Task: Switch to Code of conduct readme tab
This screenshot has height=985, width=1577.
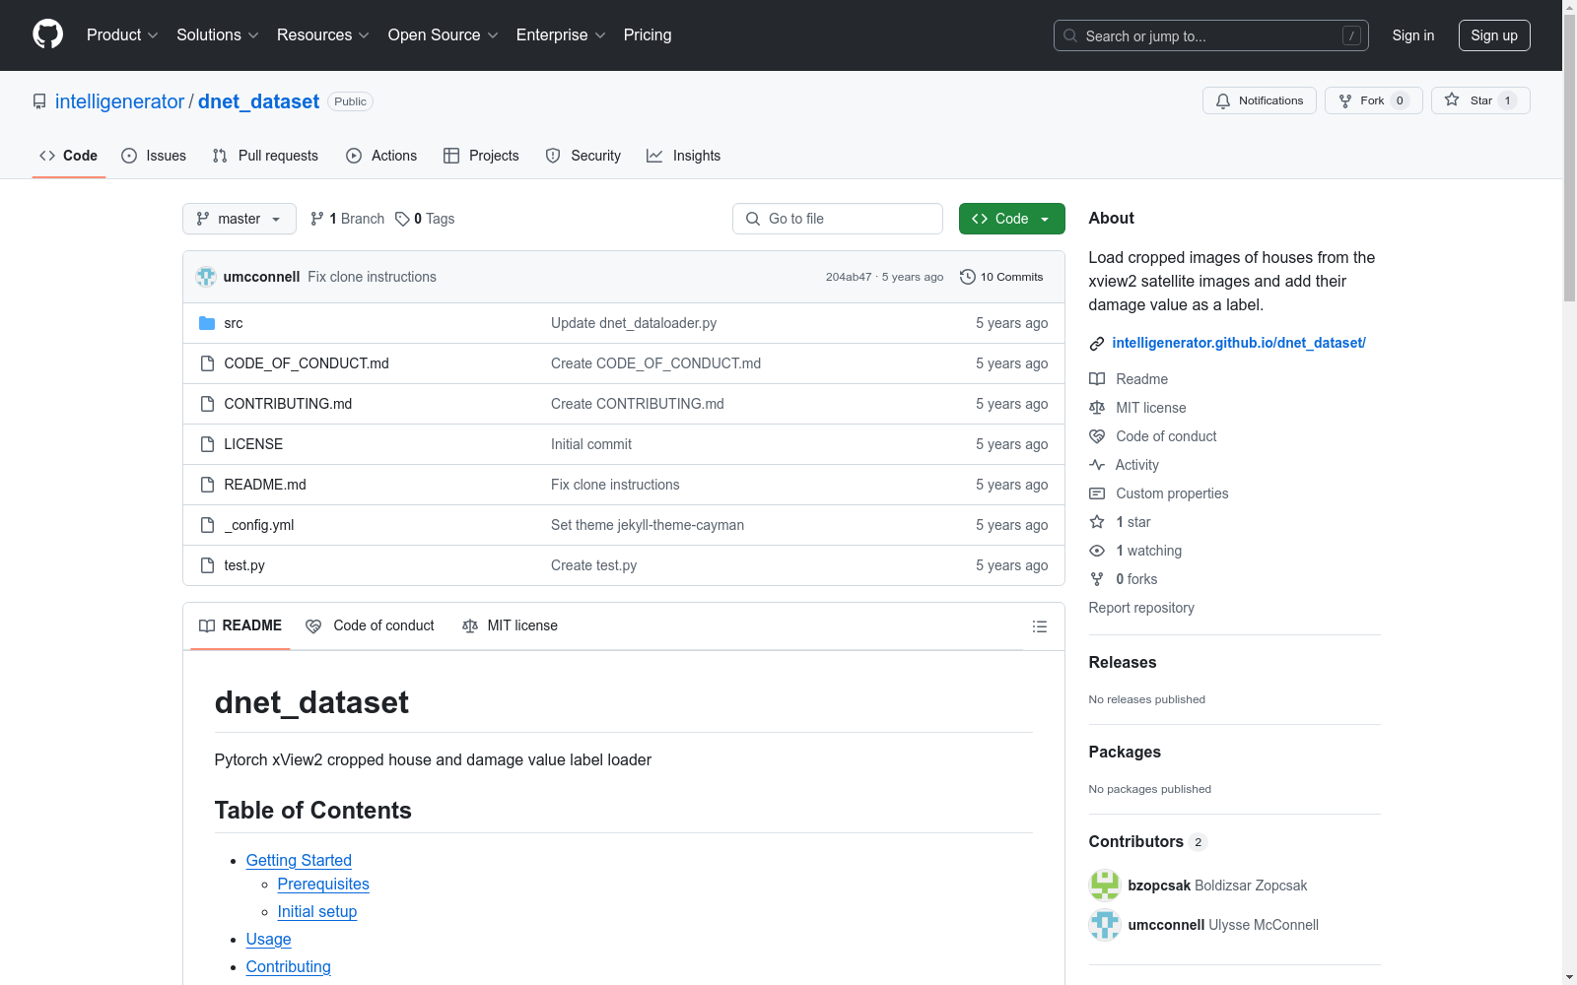Action: (371, 625)
